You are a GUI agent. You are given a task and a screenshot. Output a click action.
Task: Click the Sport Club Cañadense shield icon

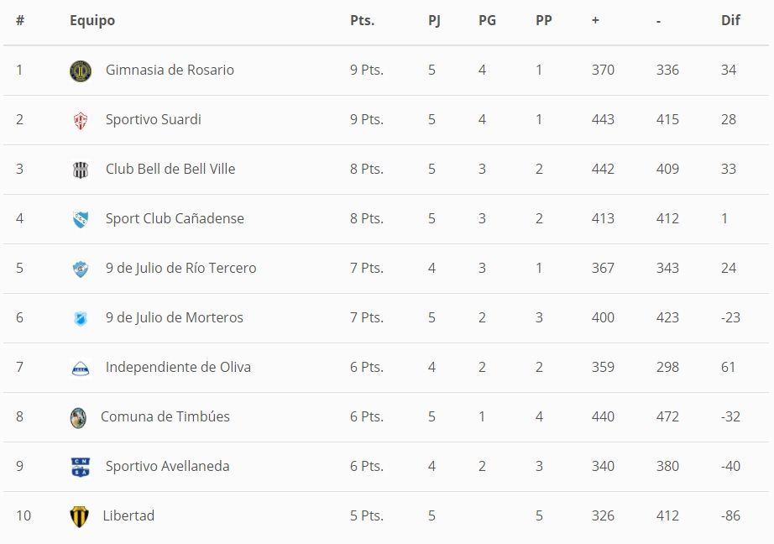coord(81,219)
